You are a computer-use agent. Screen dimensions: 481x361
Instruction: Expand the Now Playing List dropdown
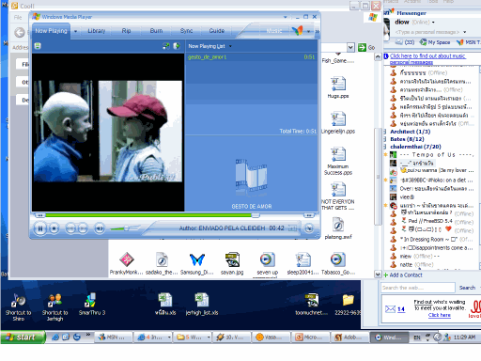230,46
